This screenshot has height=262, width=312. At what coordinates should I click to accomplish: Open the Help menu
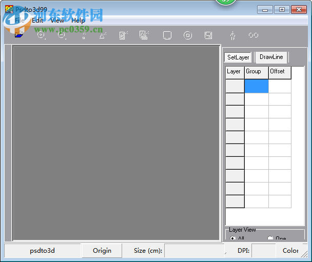78,21
